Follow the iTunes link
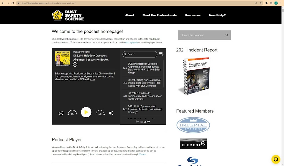Image resolution: width=284 pixels, height=166 pixels. point(142,154)
